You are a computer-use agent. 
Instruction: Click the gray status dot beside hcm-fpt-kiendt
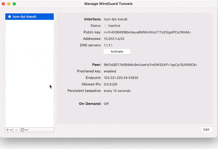pyautogui.click(x=10, y=17)
